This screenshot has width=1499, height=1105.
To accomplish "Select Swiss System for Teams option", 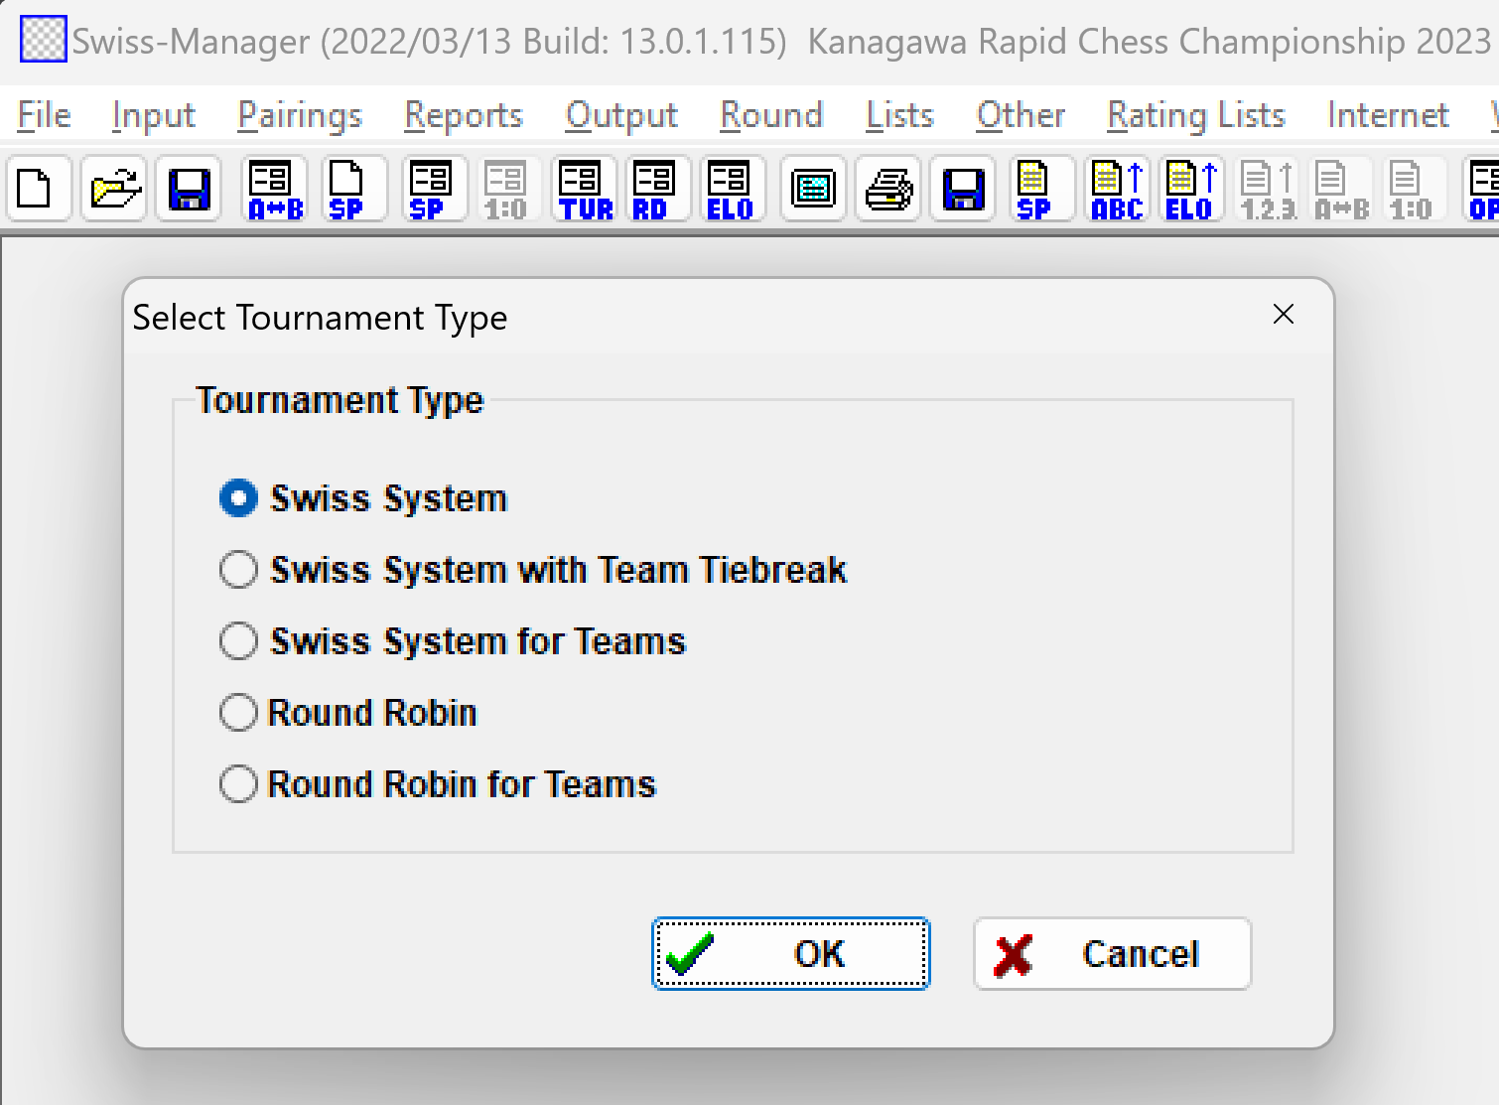I will tap(238, 641).
